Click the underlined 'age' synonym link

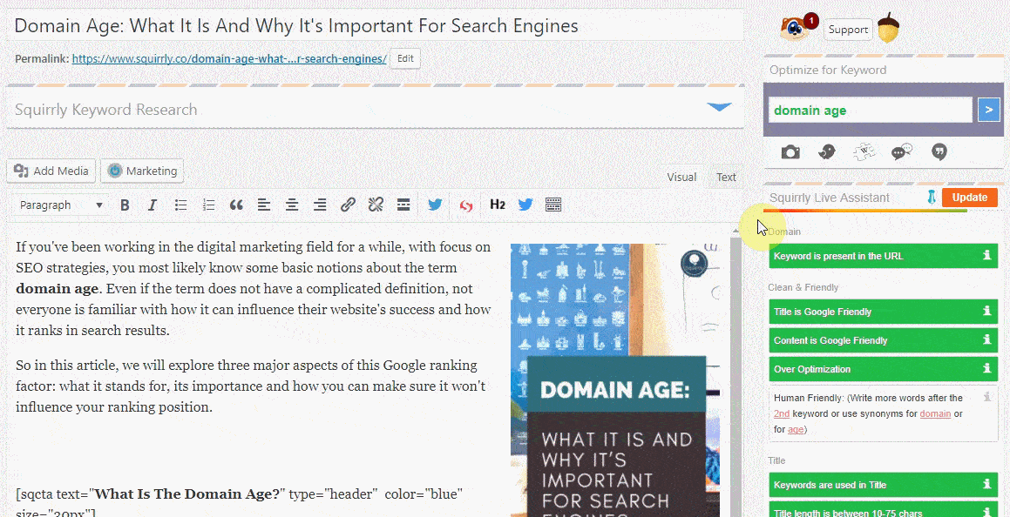tap(796, 429)
